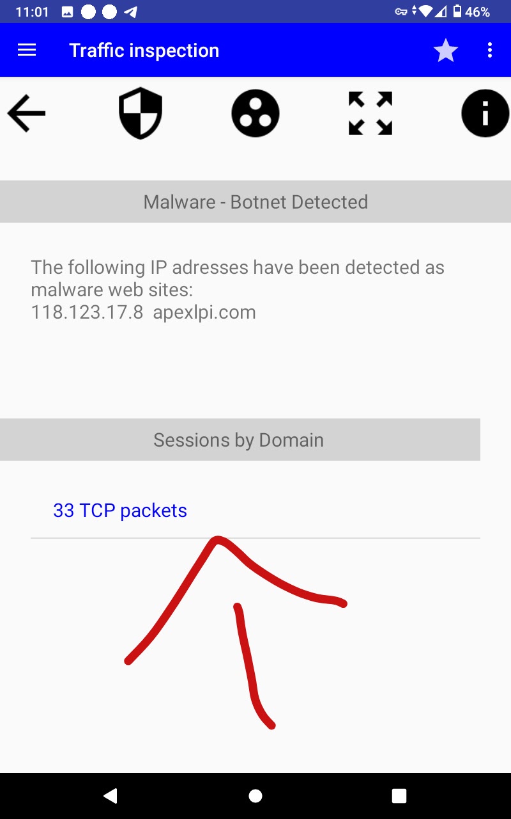
Task: Tap the four-arrow fullscreen expand icon
Action: [x=370, y=114]
